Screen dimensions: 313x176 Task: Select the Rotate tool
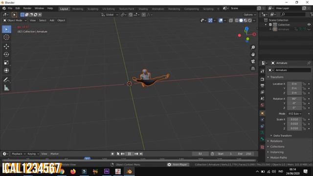[x=6, y=54]
